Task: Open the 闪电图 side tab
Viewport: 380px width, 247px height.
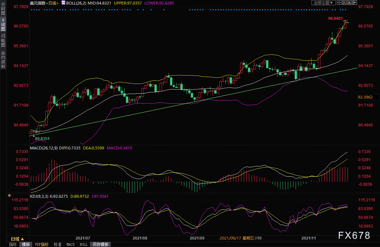Action: tap(3, 40)
